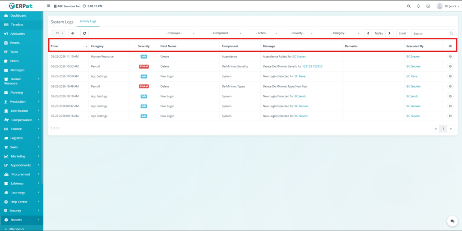Open the BC Steven link in the first row's message

(x=299, y=56)
